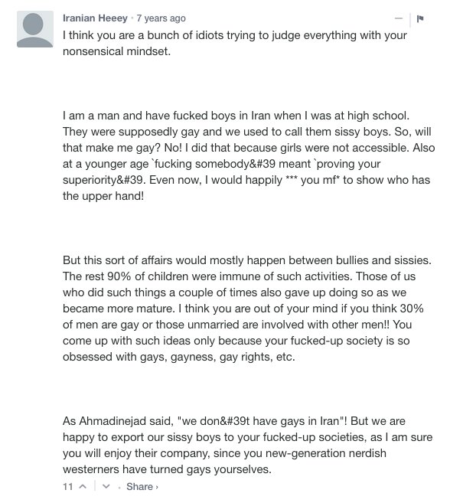Click the opening 'bunch of idiots' paragraph

point(235,43)
